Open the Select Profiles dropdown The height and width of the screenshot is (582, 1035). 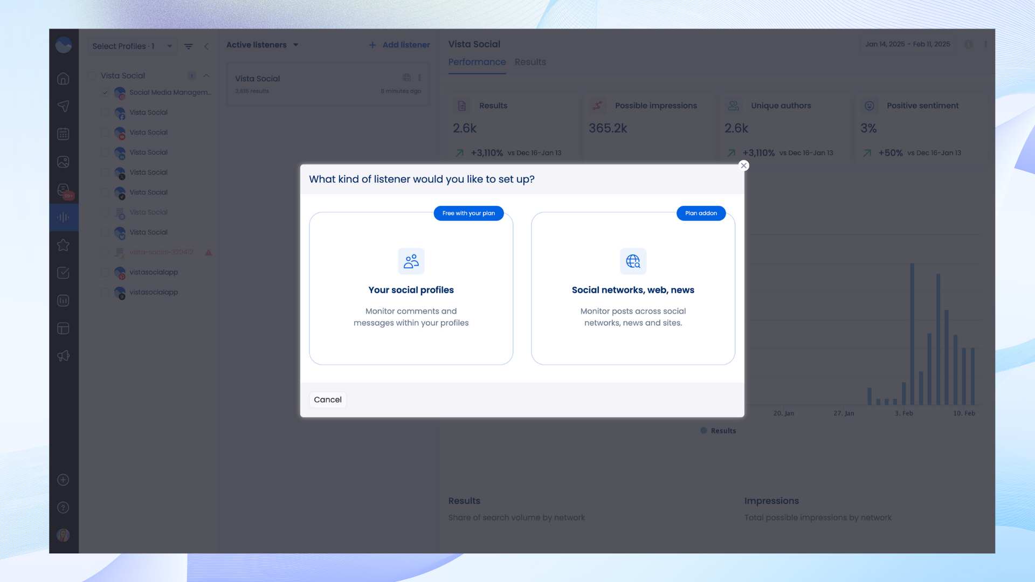point(132,46)
